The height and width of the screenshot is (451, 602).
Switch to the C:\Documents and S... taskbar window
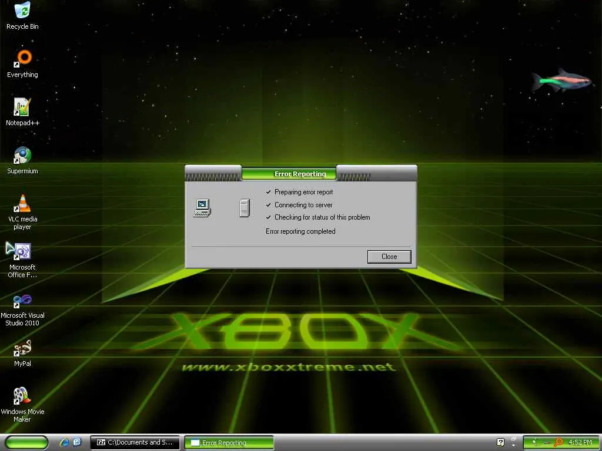[135, 443]
